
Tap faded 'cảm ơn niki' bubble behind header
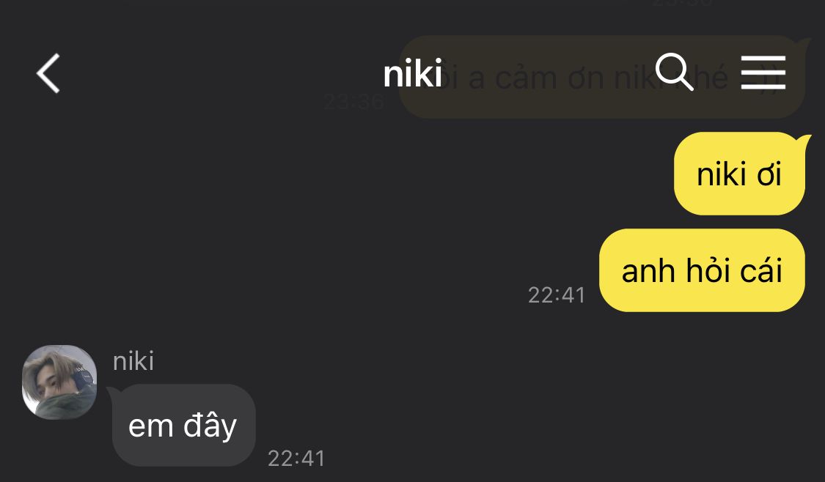point(602,77)
